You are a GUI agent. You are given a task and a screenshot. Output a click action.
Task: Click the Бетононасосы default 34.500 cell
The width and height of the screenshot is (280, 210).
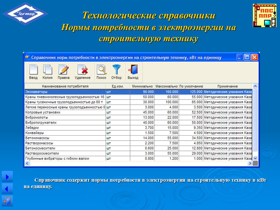click(191, 138)
